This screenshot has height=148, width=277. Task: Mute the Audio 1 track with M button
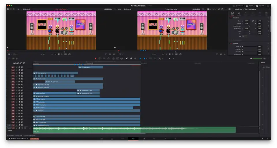coord(25,128)
